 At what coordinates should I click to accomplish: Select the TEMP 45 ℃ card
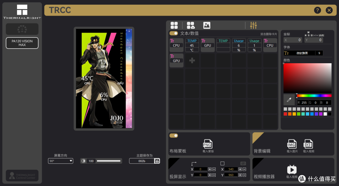[x=192, y=45]
